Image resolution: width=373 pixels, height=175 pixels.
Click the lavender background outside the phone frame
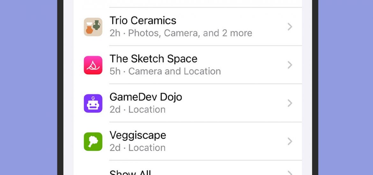click(29, 87)
